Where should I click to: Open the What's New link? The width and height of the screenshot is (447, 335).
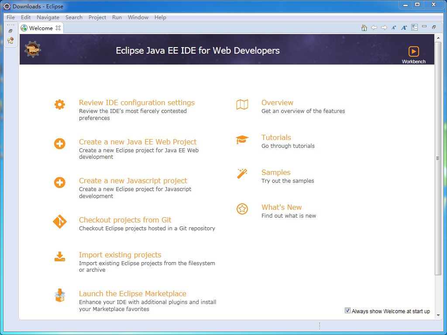[282, 207]
